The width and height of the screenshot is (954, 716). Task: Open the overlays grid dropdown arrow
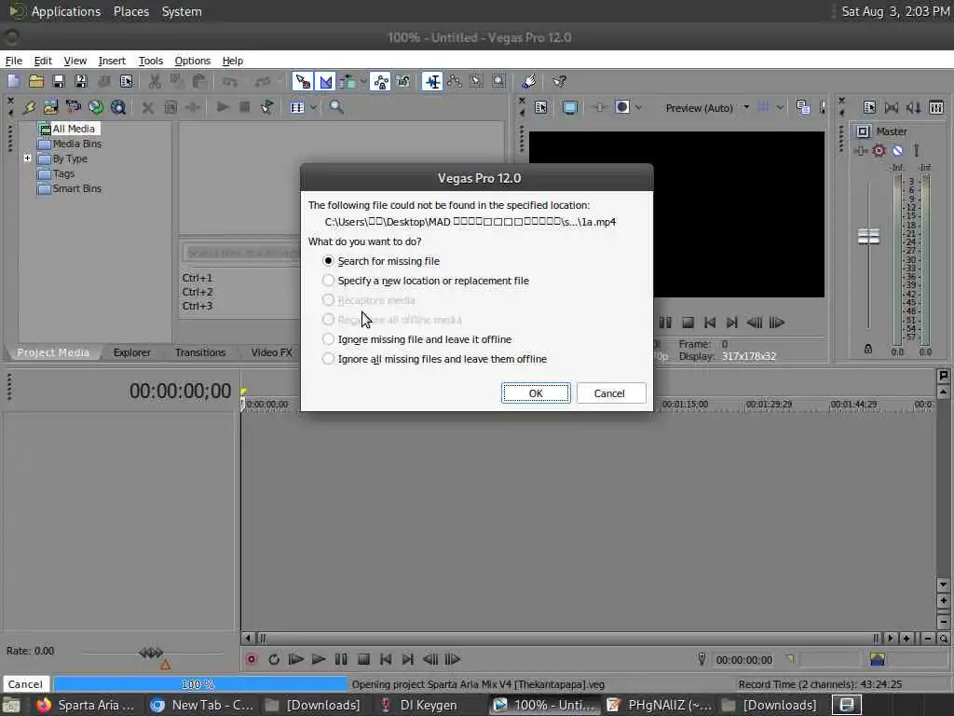[x=780, y=108]
